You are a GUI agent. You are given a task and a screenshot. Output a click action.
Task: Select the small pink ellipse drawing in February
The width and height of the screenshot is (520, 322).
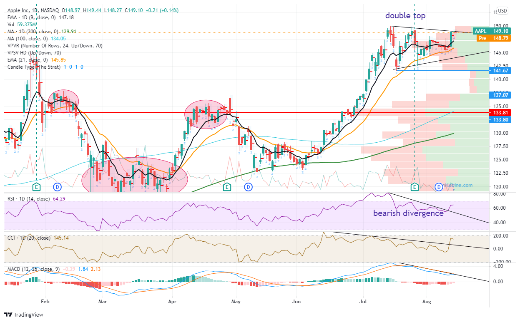click(63, 102)
